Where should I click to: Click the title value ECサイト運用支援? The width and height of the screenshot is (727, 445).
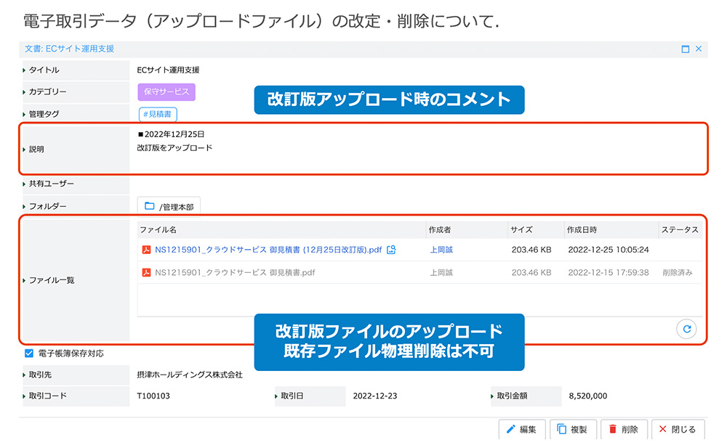[168, 70]
